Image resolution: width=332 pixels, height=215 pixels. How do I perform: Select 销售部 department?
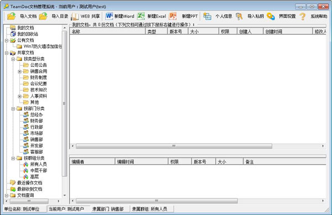tap(36, 139)
